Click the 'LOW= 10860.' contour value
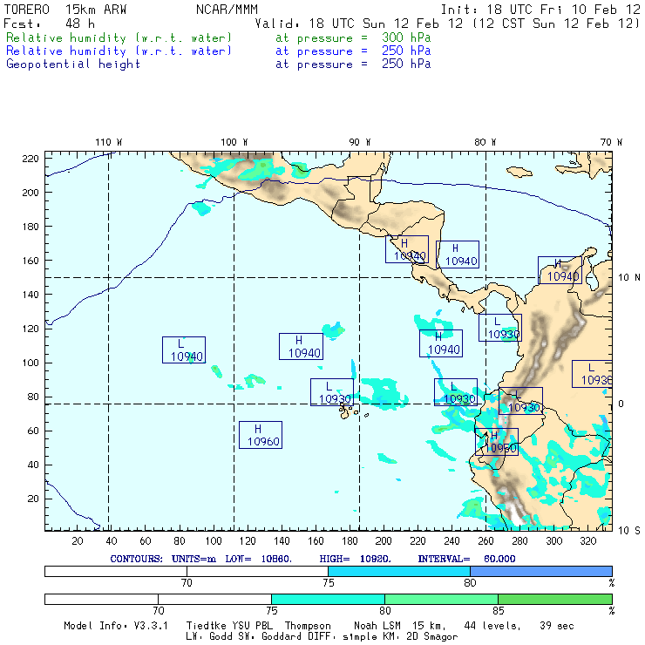645x645 pixels. [258, 559]
